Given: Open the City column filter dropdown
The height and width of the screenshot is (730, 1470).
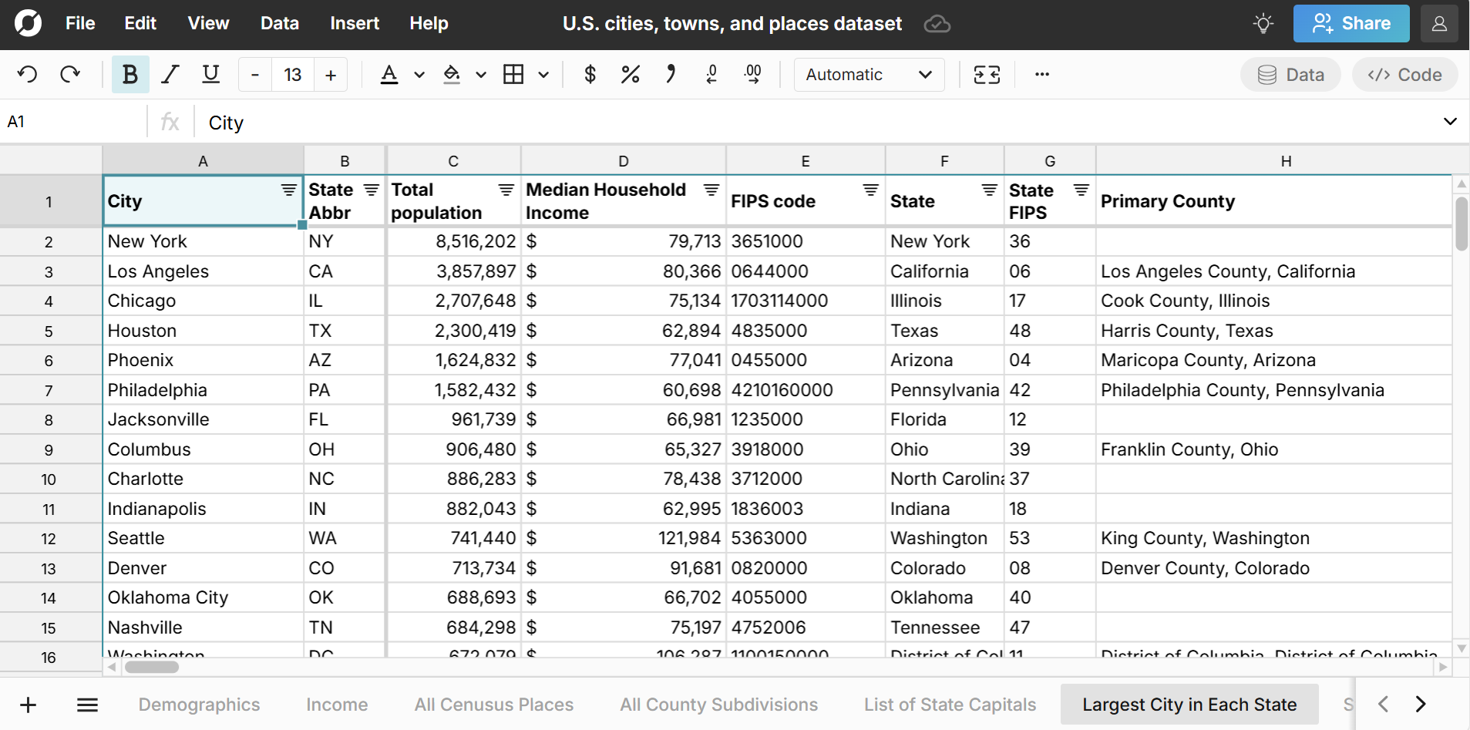Looking at the screenshot, I should click(x=289, y=190).
